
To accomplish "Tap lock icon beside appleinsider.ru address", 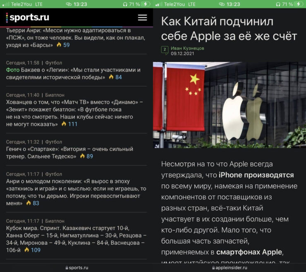I will (213, 268).
